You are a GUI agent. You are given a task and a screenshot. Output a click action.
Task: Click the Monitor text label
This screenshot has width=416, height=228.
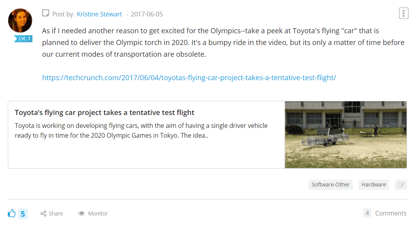point(98,214)
